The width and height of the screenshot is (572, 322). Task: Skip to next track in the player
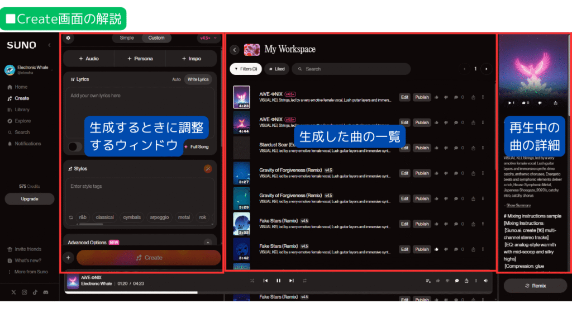click(292, 281)
